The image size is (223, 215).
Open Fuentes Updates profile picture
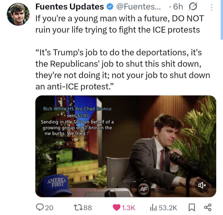[18, 14]
